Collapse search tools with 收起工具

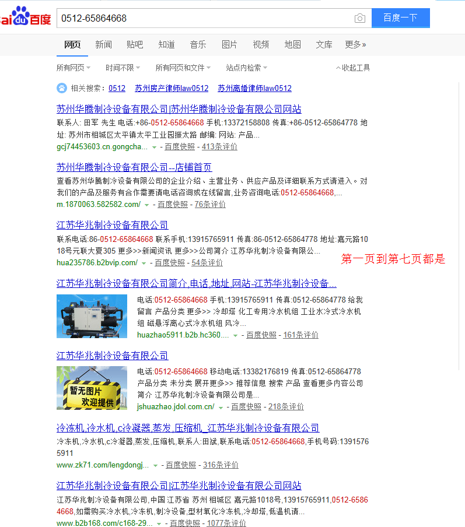(x=353, y=68)
